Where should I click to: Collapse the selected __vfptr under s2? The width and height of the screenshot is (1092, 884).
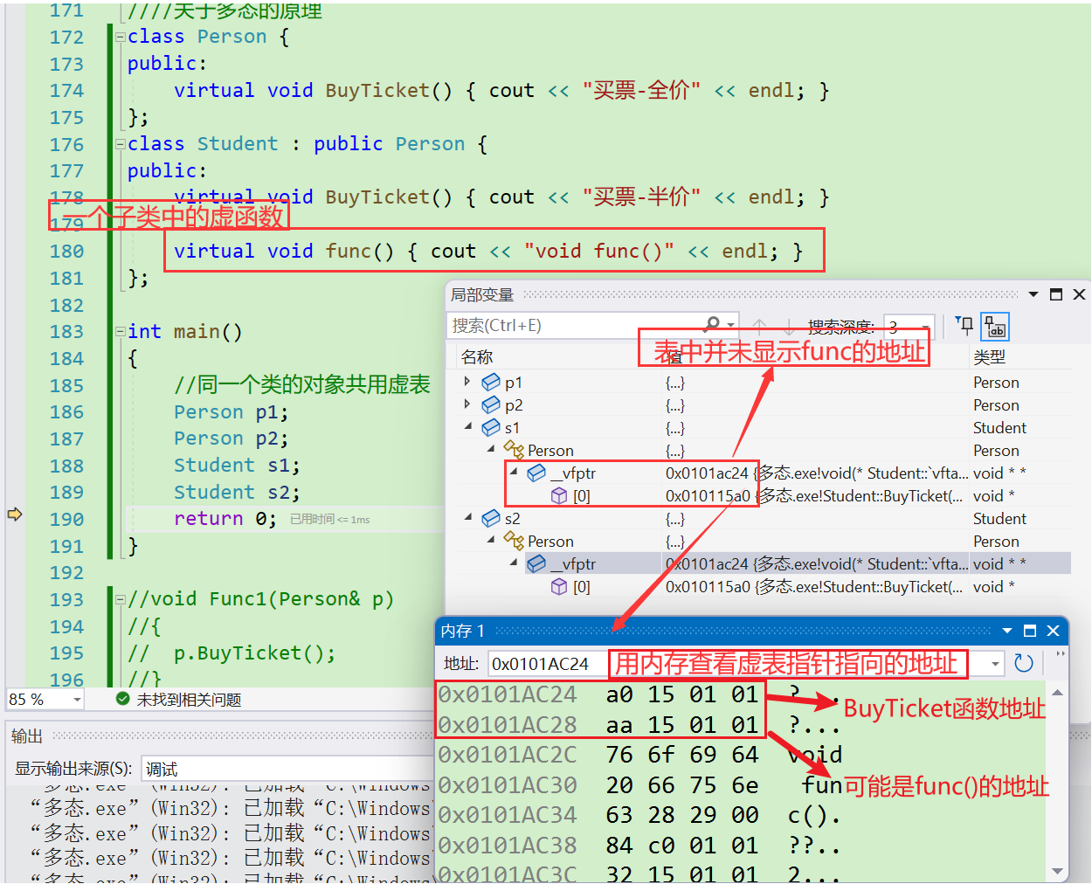[514, 563]
